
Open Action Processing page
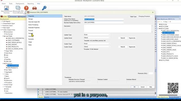point(33,25)
